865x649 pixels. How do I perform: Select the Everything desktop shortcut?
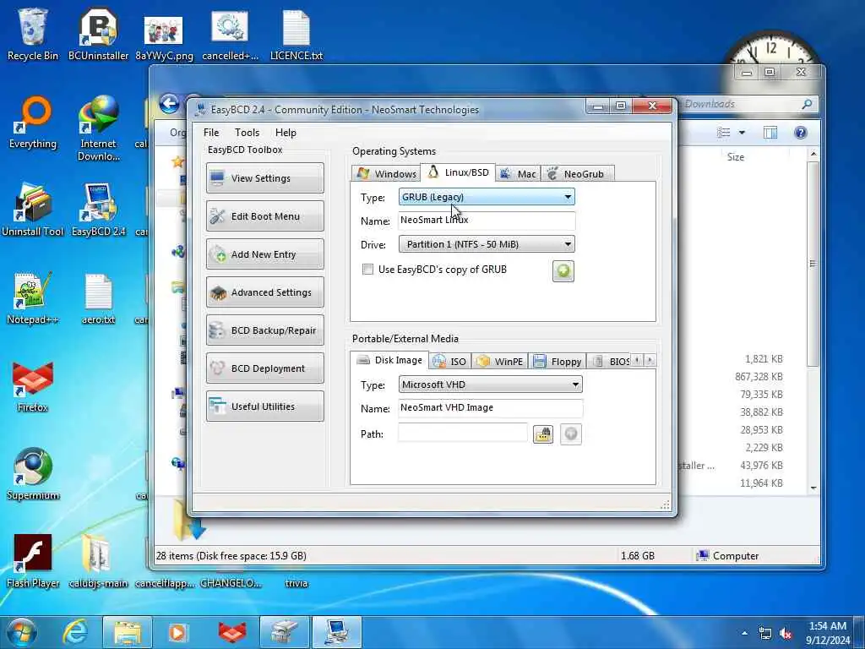pos(33,123)
